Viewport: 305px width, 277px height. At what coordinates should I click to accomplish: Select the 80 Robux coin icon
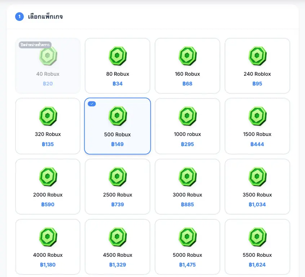[x=118, y=56]
